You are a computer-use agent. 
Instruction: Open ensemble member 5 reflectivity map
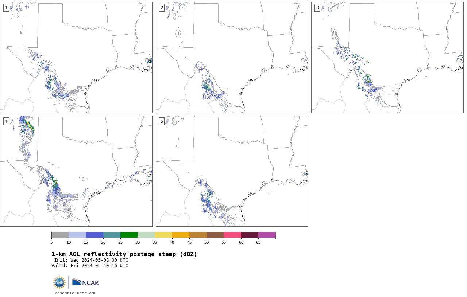(x=232, y=171)
